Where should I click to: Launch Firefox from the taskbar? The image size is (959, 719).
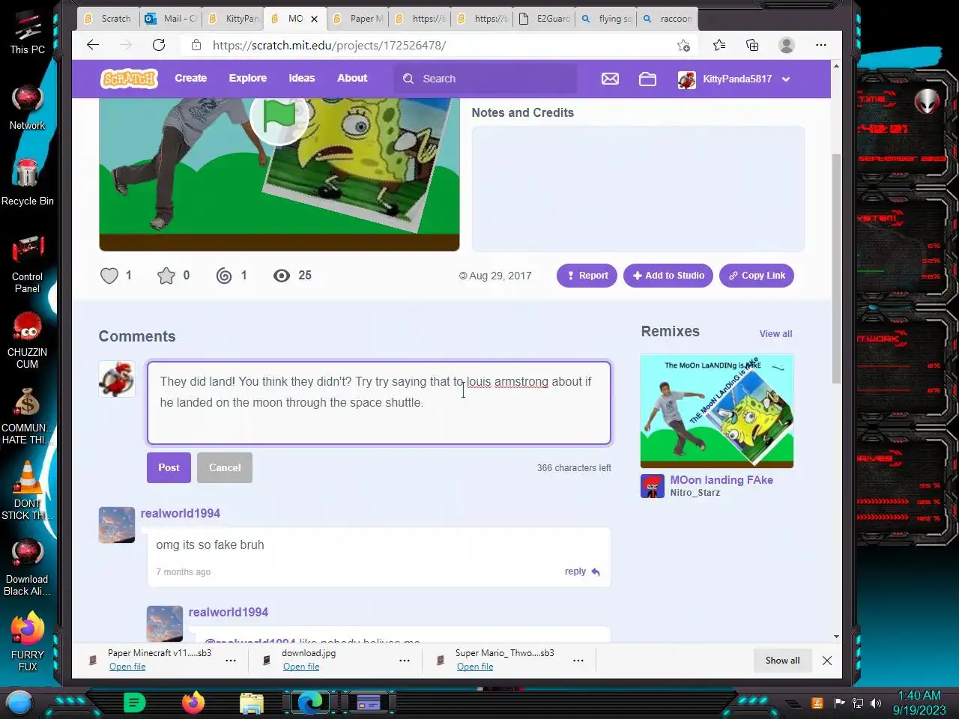(193, 703)
